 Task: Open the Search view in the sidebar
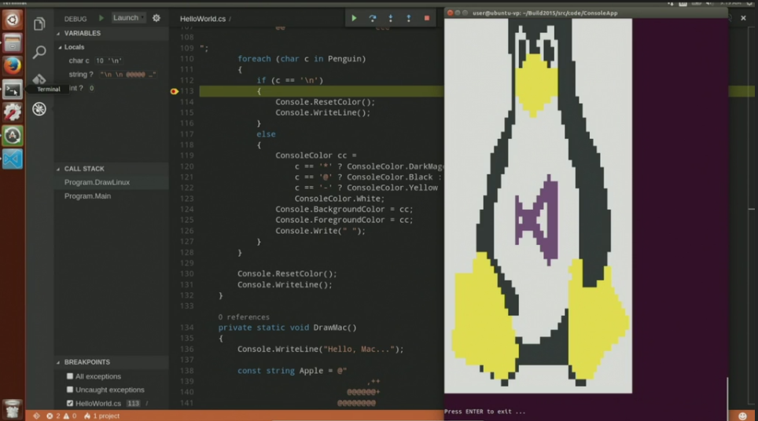[x=39, y=52]
